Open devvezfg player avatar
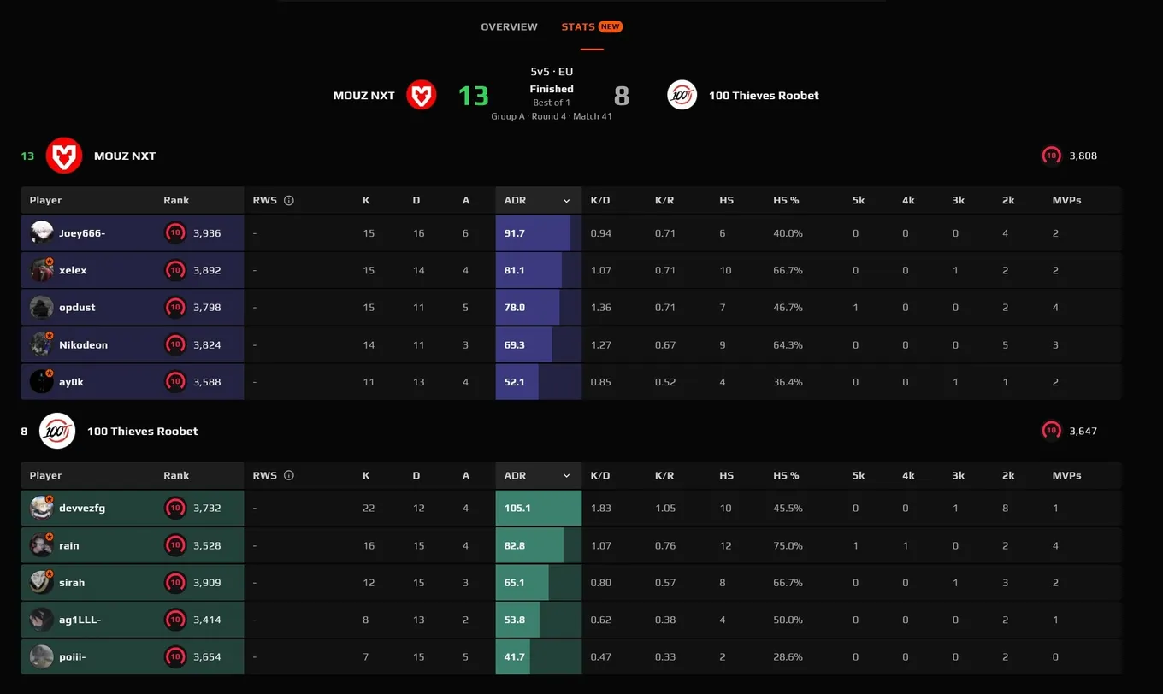Viewport: 1163px width, 694px height. coord(42,508)
